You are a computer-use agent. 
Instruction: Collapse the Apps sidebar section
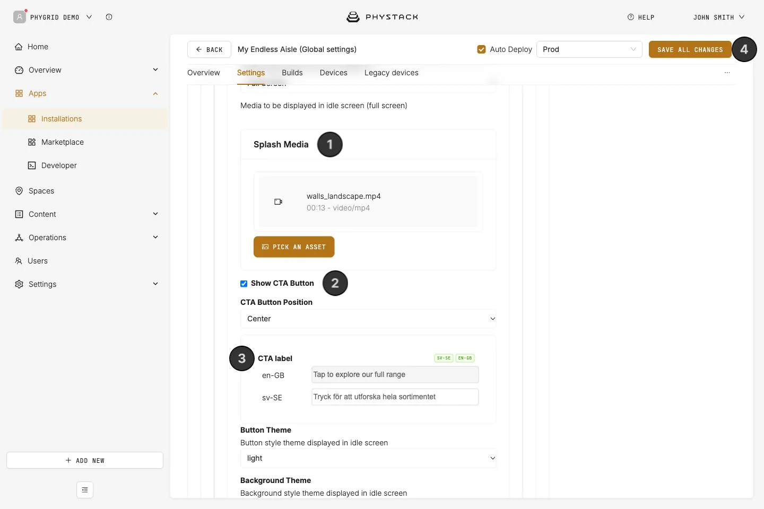coord(155,93)
